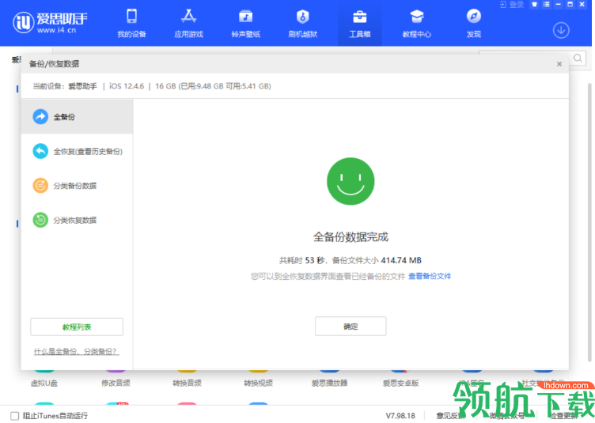Open the 什么是全备份、分类备份? help link
This screenshot has width=595, height=423.
77,351
